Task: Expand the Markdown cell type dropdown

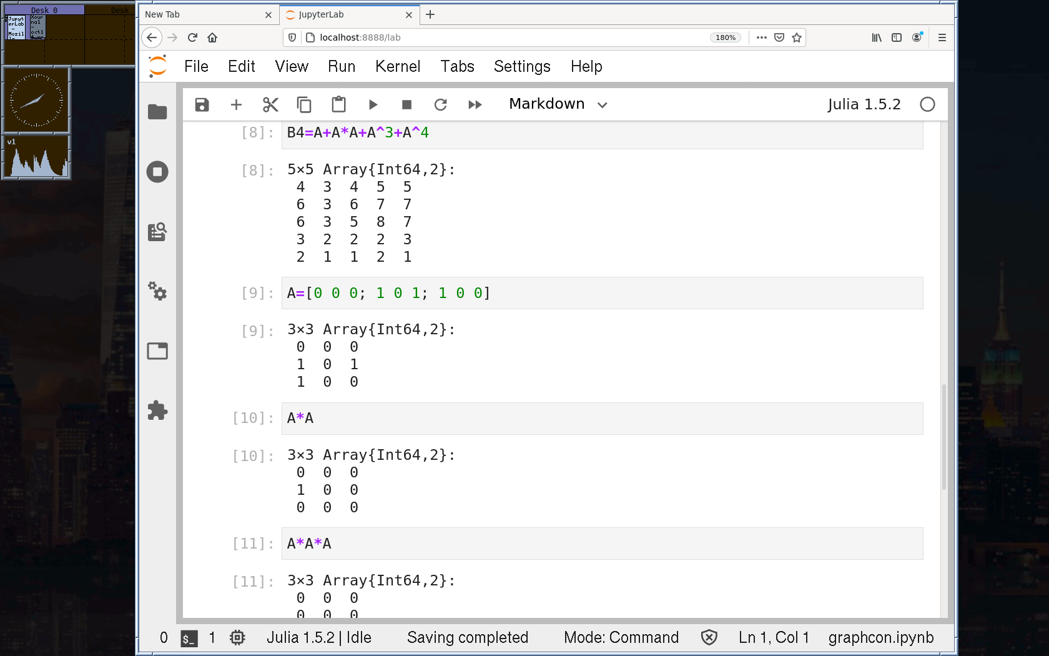Action: click(558, 104)
